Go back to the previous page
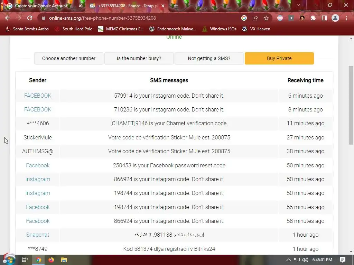Image resolution: width=354 pixels, height=265 pixels. coord(8,18)
